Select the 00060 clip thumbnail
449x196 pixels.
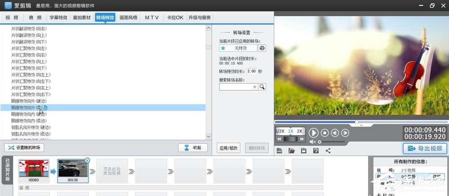coord(34,171)
